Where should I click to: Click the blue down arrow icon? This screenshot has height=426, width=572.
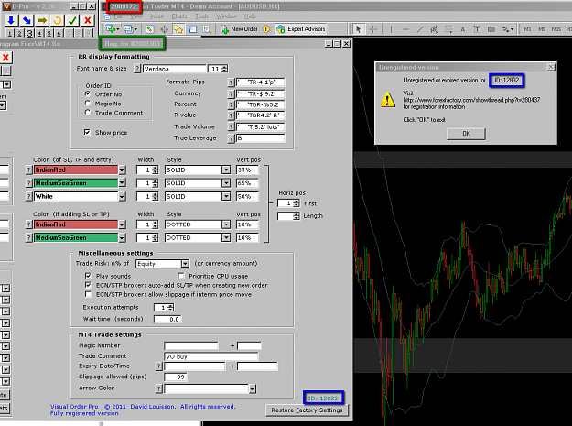click(x=11, y=20)
